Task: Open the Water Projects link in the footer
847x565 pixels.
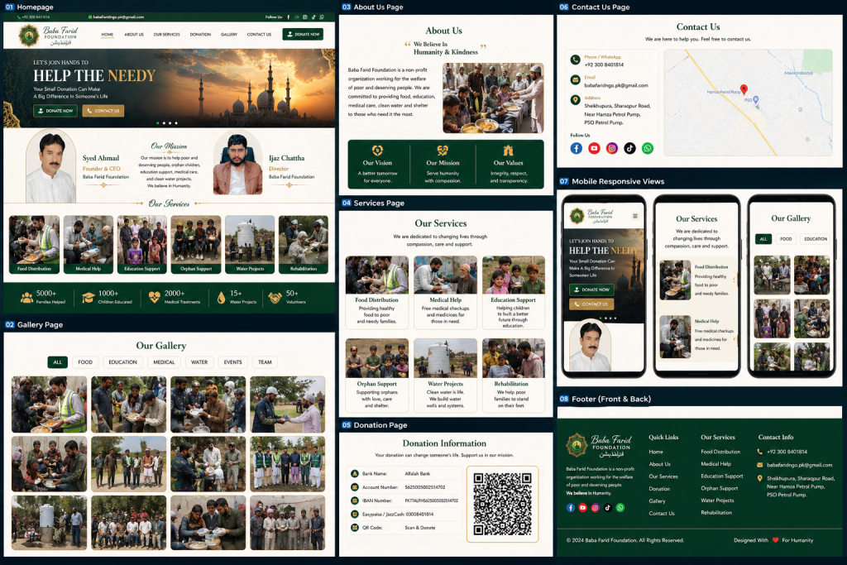Action: 717,500
